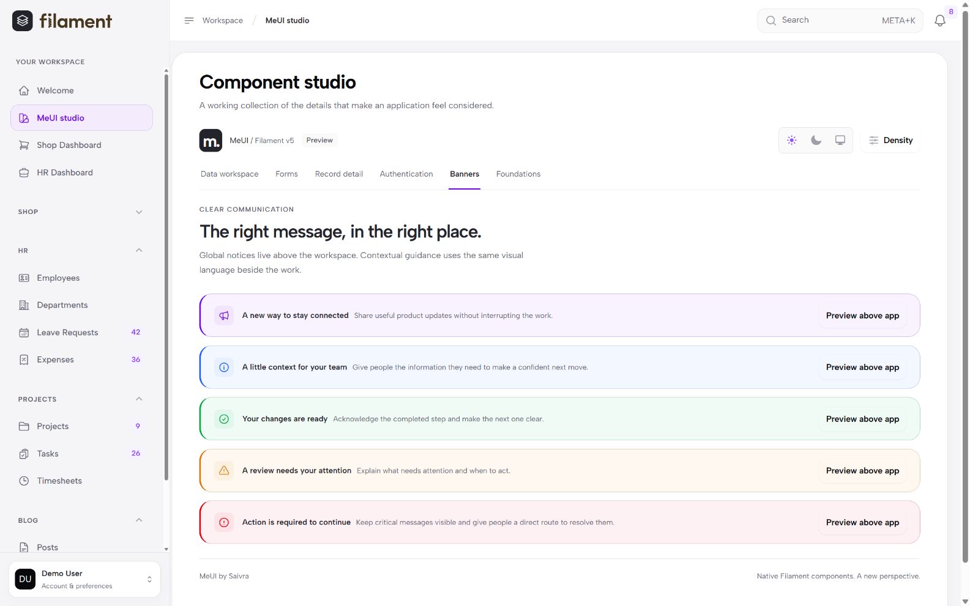Viewport: 970px width, 606px height.
Task: Click the page vertical scrollbar
Action: pos(965,287)
